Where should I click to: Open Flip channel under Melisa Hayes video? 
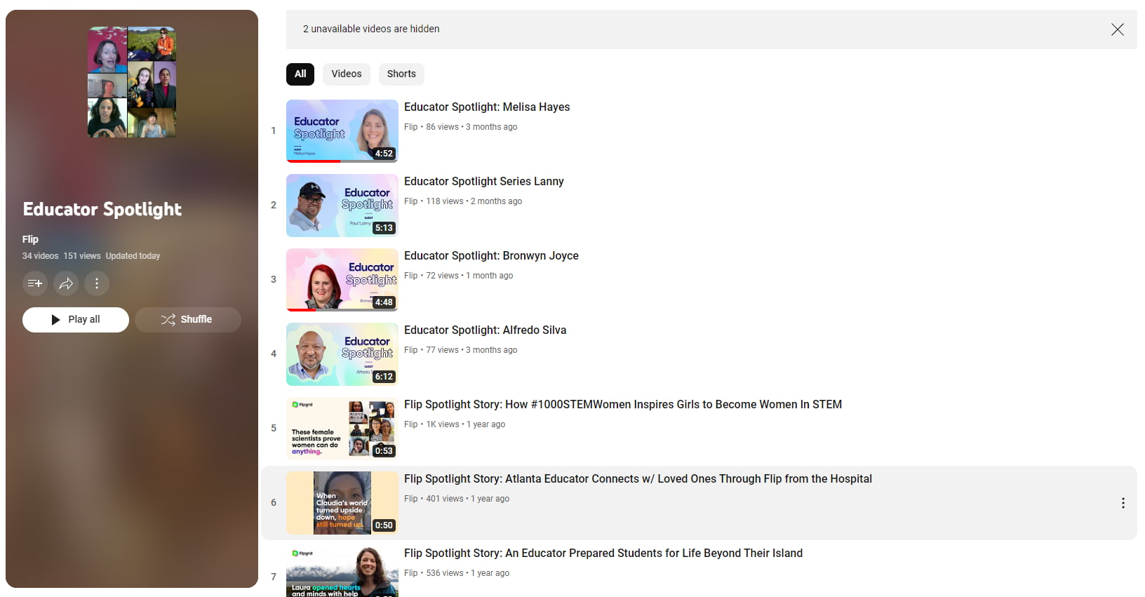(x=410, y=127)
